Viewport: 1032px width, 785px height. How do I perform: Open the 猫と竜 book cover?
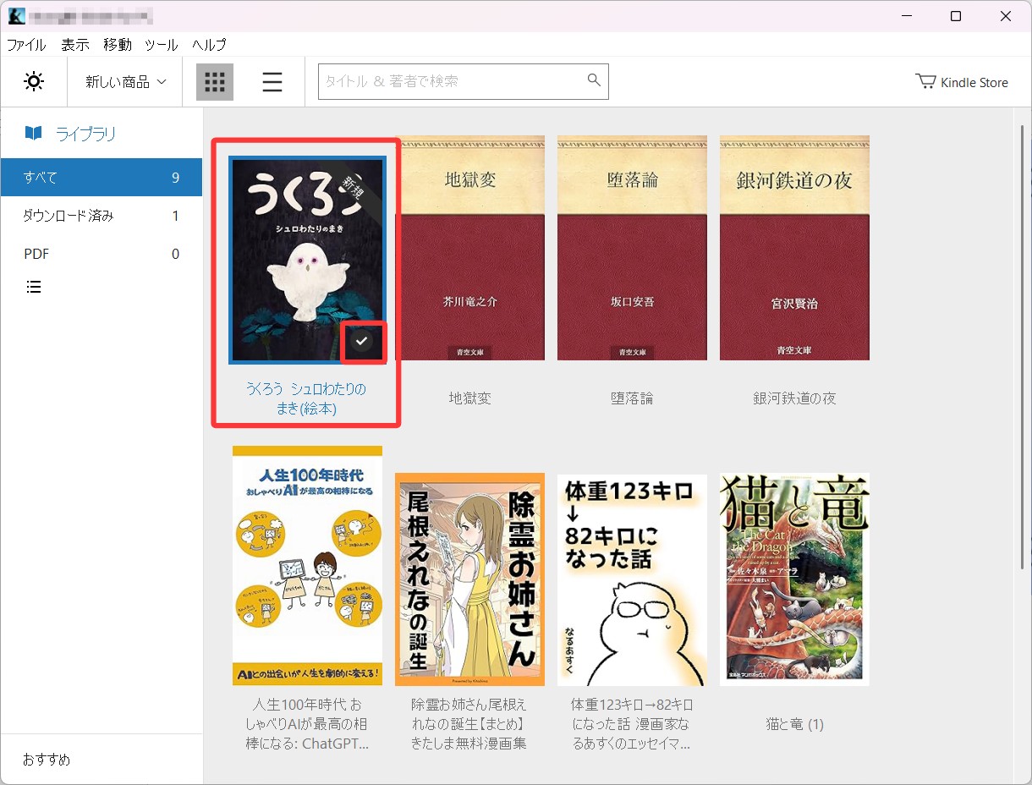794,579
